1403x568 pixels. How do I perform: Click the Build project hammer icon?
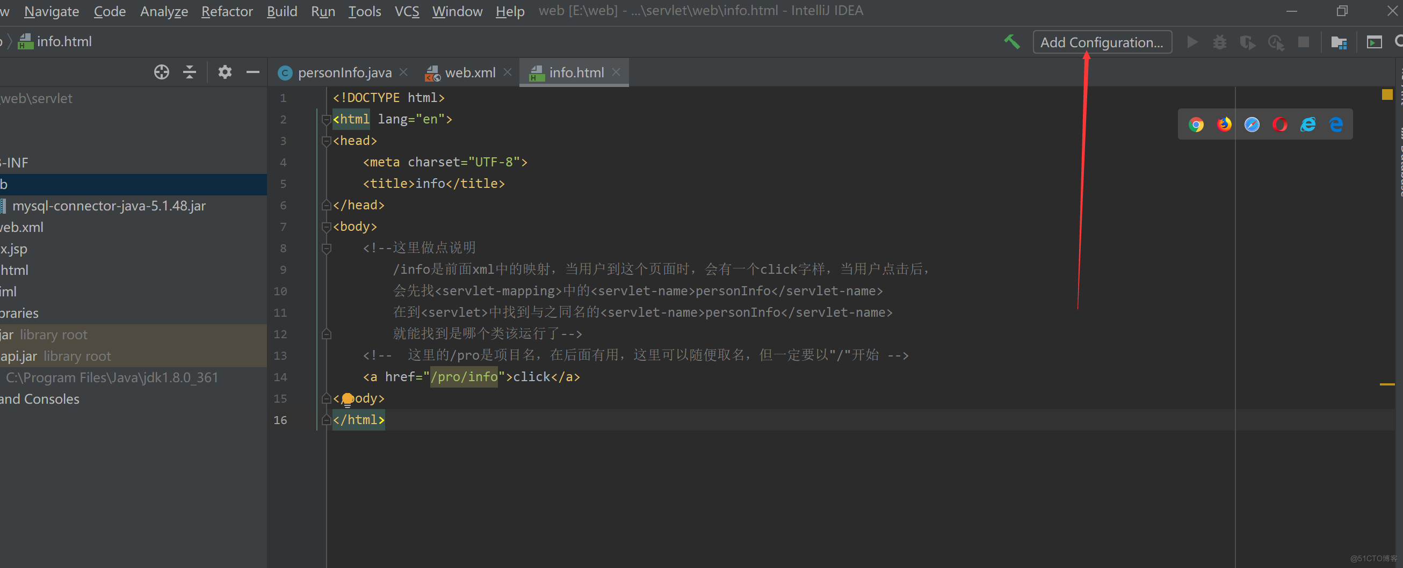click(1011, 42)
